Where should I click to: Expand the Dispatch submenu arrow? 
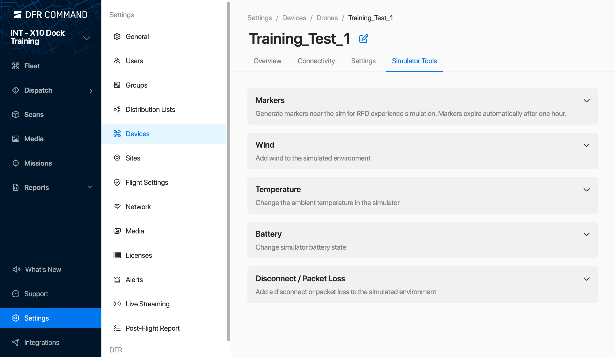[91, 90]
